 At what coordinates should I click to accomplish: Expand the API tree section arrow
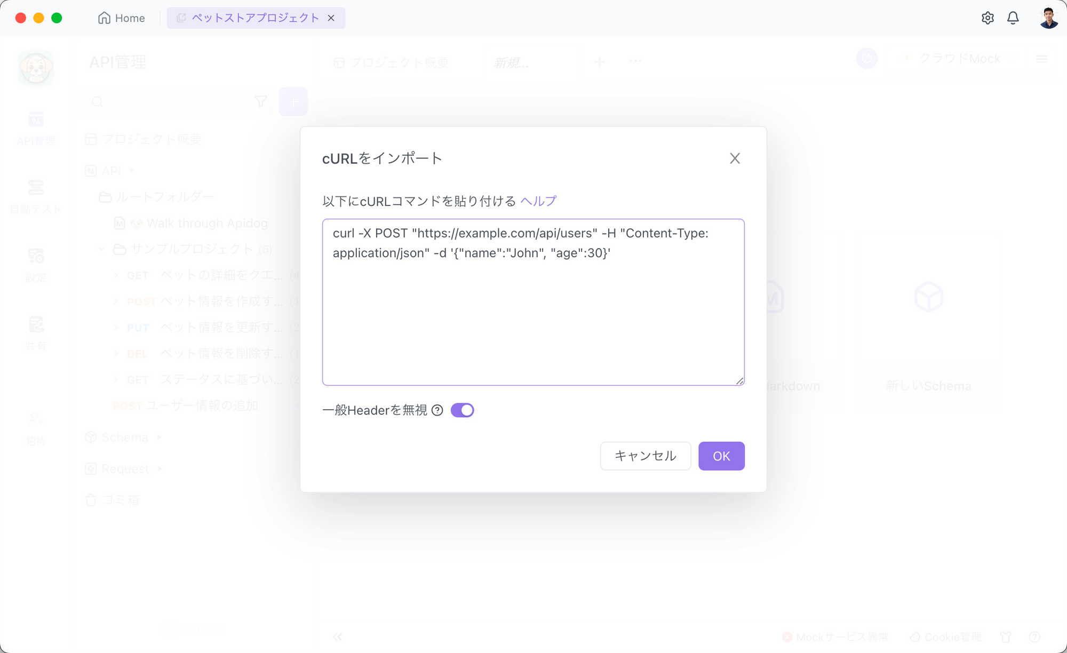click(132, 171)
